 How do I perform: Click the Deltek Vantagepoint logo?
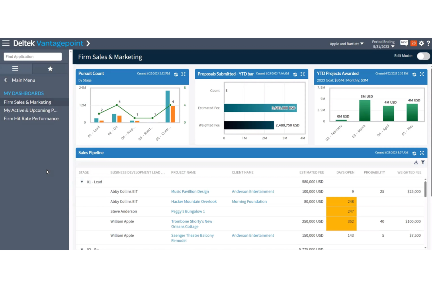48,43
